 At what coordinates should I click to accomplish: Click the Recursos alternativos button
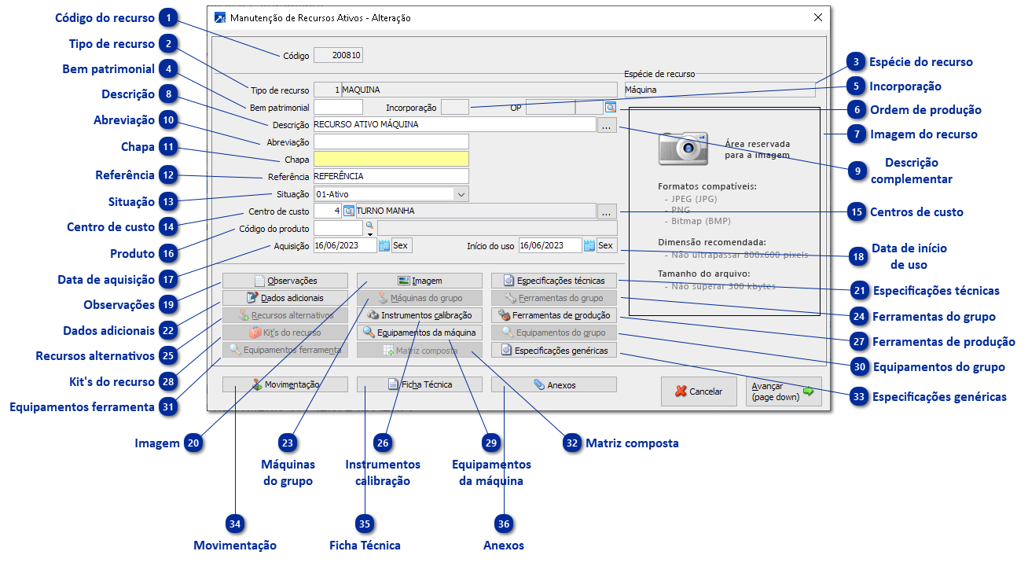[285, 315]
